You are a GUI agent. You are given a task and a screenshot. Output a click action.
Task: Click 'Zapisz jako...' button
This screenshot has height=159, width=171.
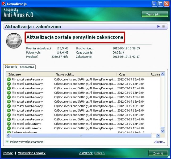pyautogui.click(x=155, y=14)
